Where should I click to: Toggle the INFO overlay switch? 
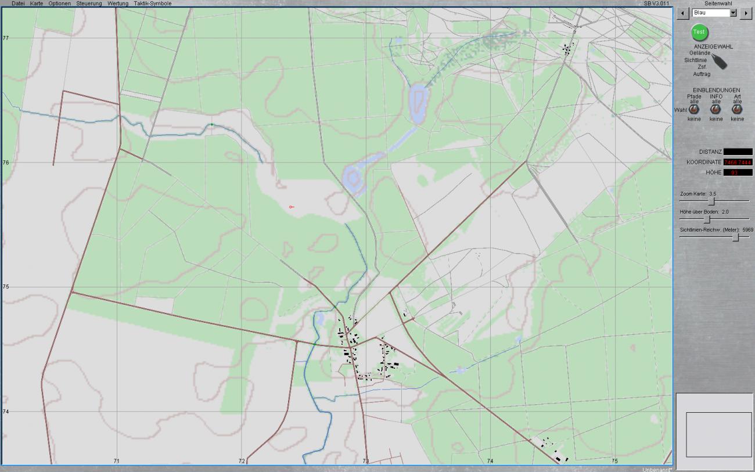[x=716, y=110]
